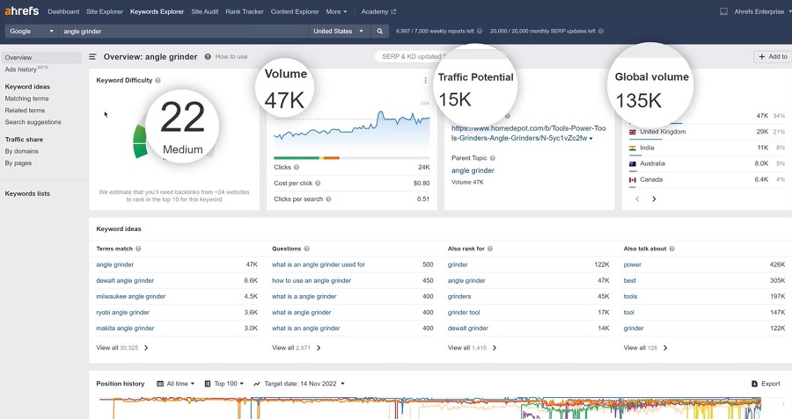Click the Export icon in Position history
The image size is (792, 419).
coord(755,384)
